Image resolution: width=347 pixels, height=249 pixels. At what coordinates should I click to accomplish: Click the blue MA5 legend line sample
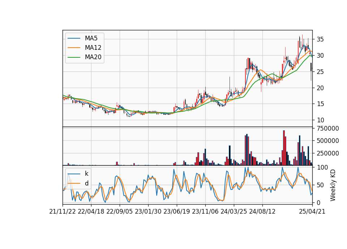tap(74, 38)
